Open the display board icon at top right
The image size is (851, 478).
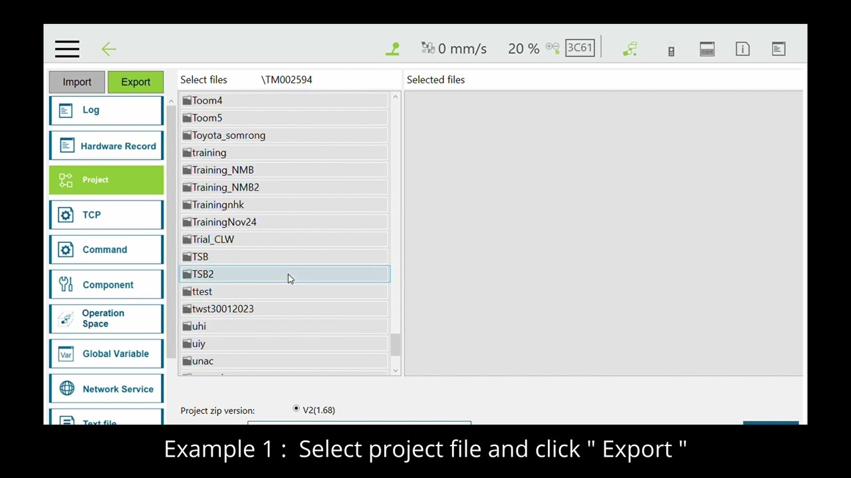tap(779, 48)
